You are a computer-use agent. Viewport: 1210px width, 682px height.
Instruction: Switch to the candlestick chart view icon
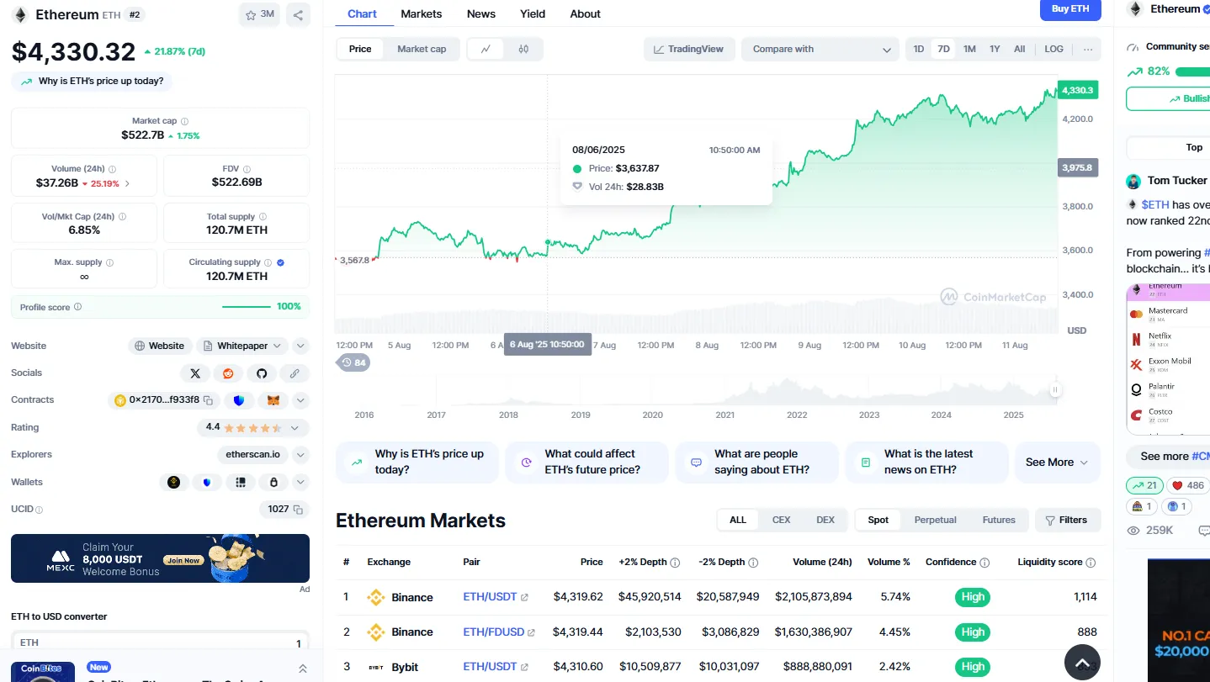pyautogui.click(x=523, y=49)
